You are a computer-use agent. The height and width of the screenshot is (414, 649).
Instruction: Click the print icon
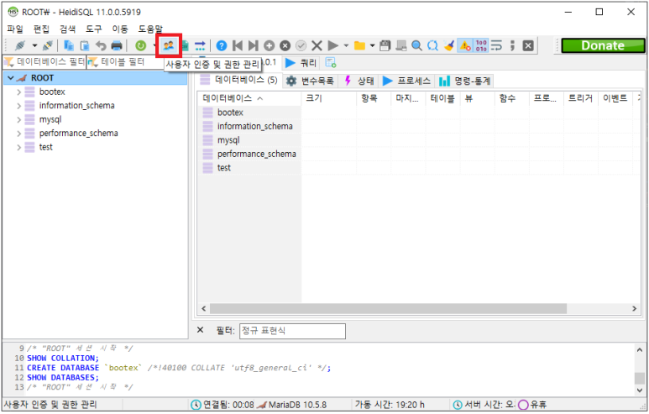click(117, 45)
